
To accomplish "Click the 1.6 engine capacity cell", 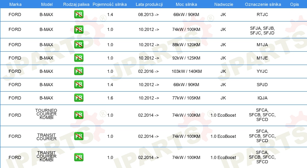I will (110, 98).
